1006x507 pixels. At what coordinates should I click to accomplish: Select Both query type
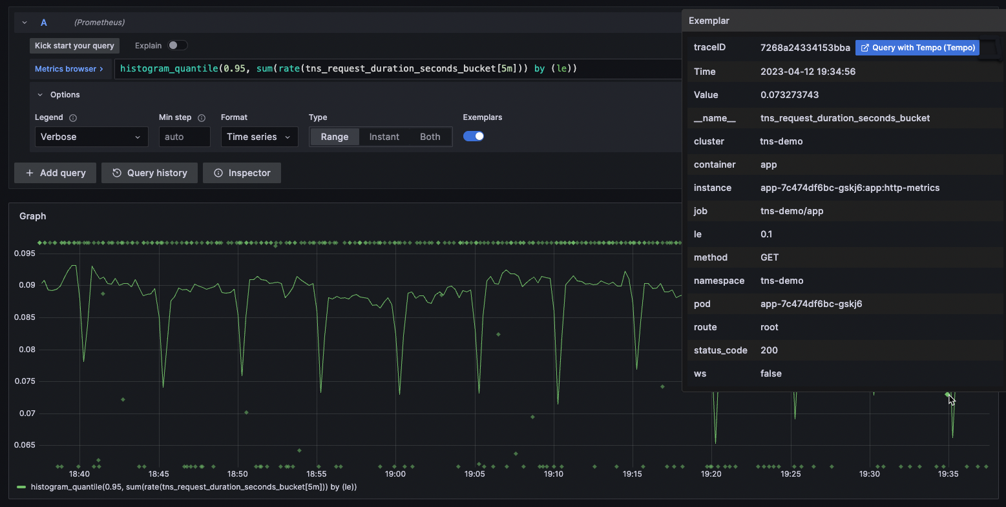coord(430,137)
